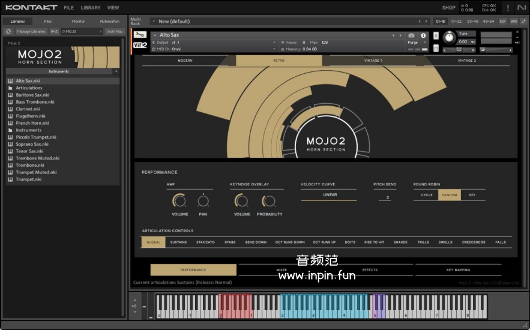Open the instrument info icon

tap(423, 35)
